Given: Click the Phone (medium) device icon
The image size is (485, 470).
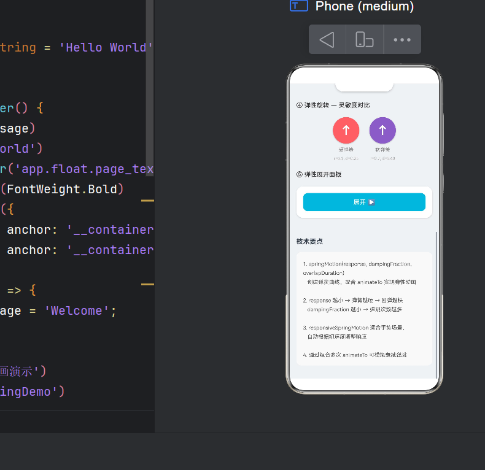Looking at the screenshot, I should click(299, 6).
